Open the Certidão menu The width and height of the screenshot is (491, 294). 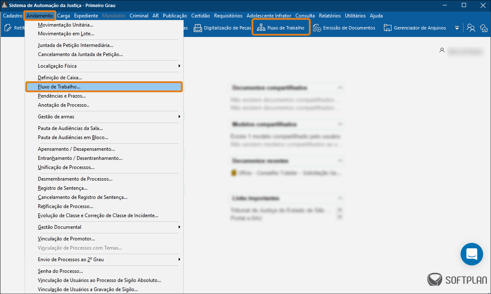coord(200,16)
